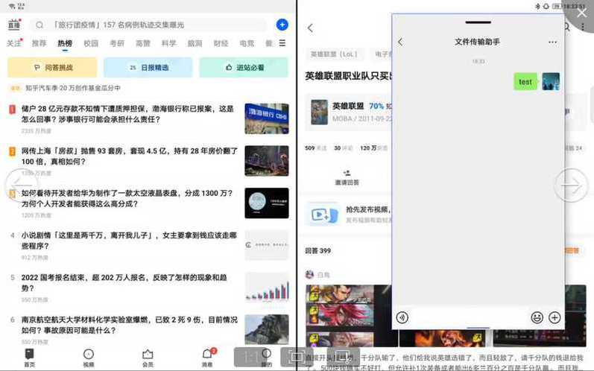Image resolution: width=594 pixels, height=371 pixels.
Task: Open the 考研 tab
Action: pyautogui.click(x=117, y=43)
